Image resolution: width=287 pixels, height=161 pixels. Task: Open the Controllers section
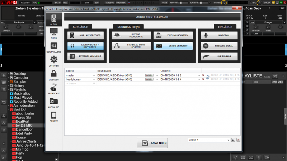coord(53,48)
